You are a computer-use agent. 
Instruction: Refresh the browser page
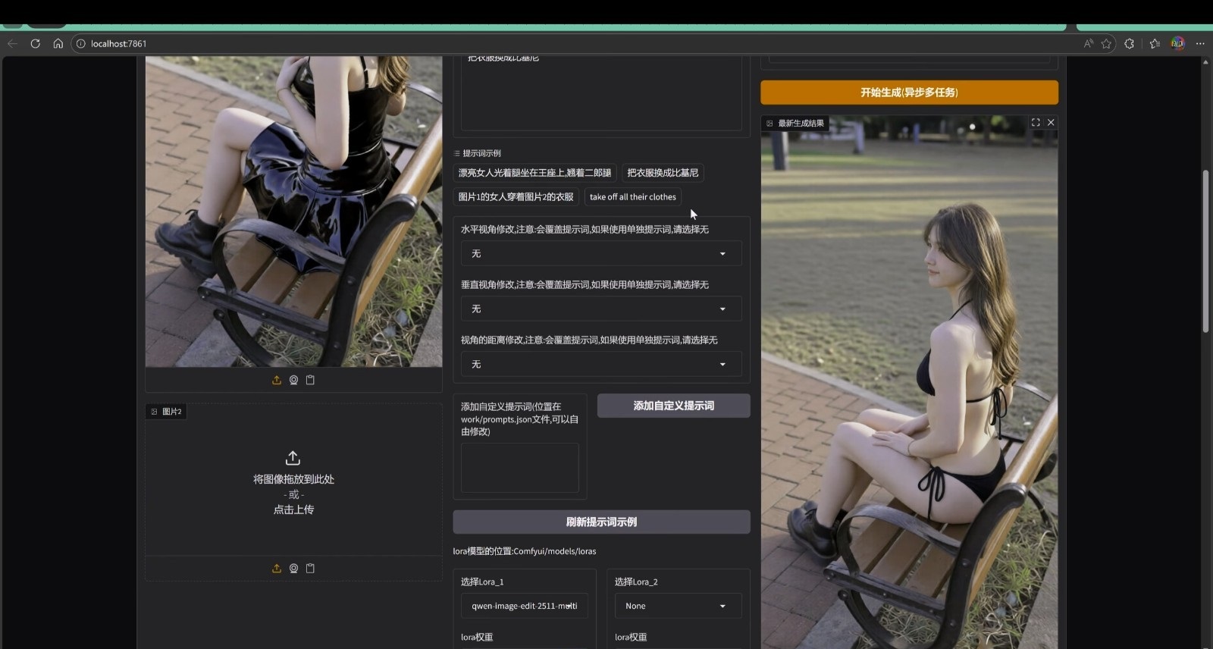(35, 43)
